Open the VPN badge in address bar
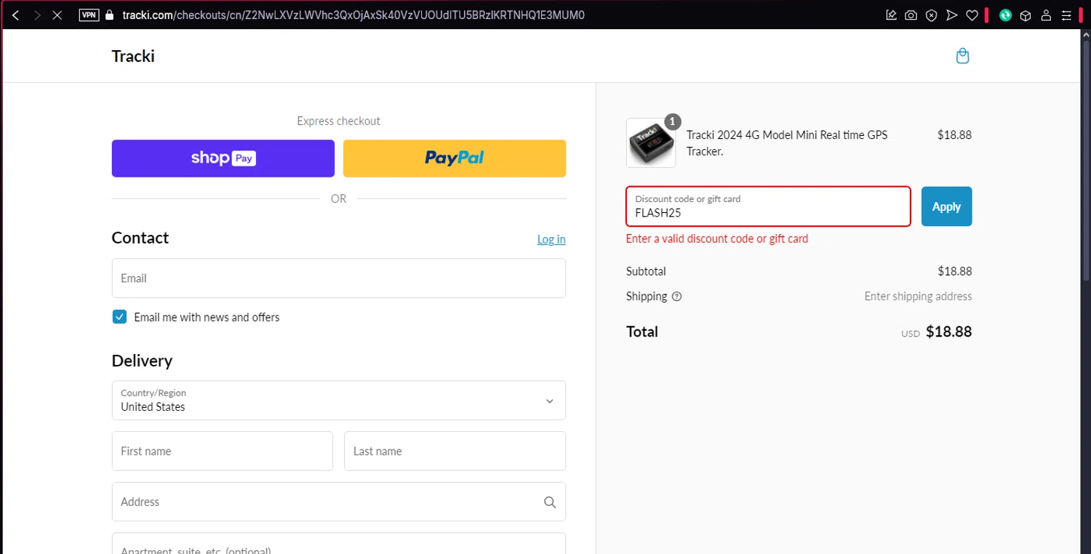This screenshot has height=554, width=1091. [x=89, y=15]
